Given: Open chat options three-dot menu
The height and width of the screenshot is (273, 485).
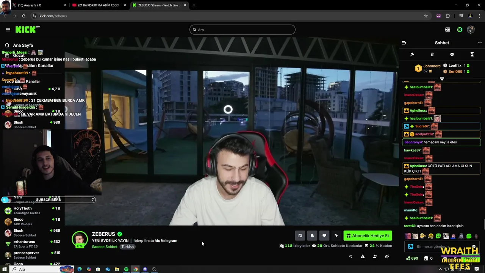Looking at the screenshot, I should point(480,43).
